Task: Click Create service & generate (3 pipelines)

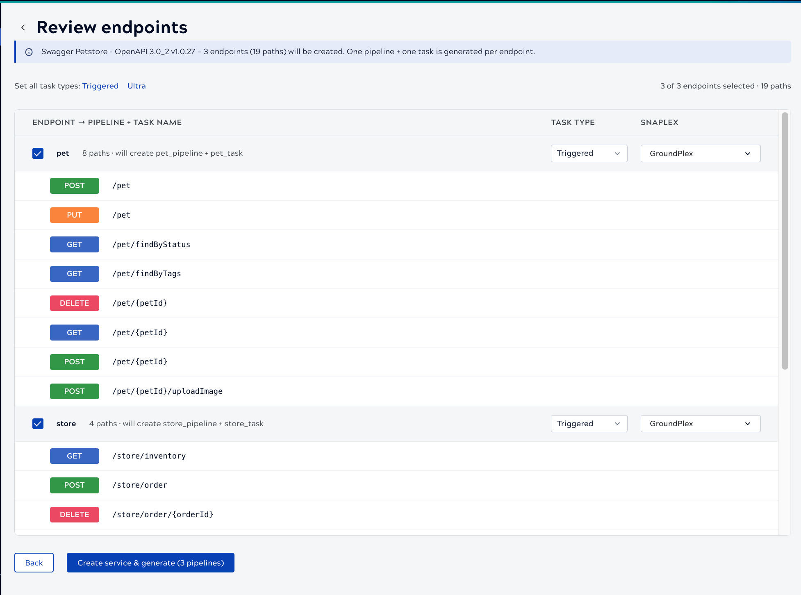Action: click(150, 563)
